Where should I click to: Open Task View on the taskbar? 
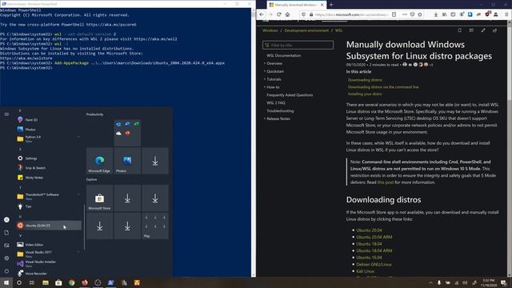click(x=32, y=282)
